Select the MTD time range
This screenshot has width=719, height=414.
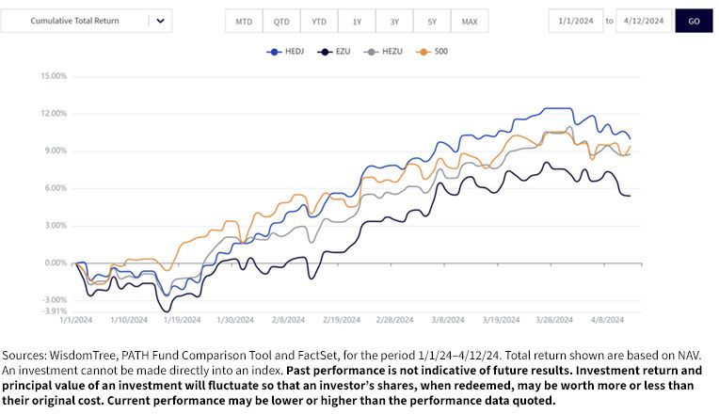244,21
